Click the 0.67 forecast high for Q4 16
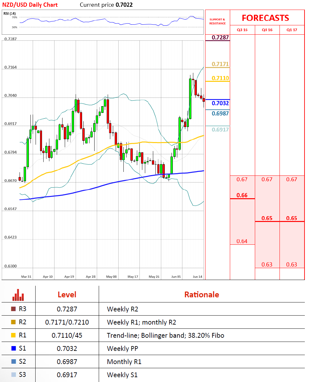Screen dimensions: 309x382 (267, 179)
